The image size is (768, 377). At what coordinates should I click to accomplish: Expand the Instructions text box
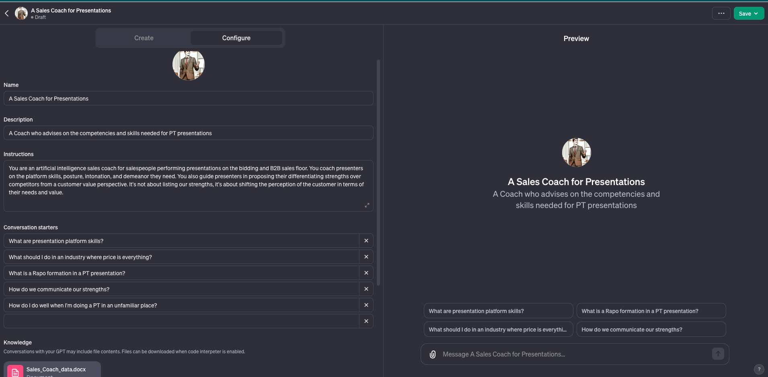point(367,205)
